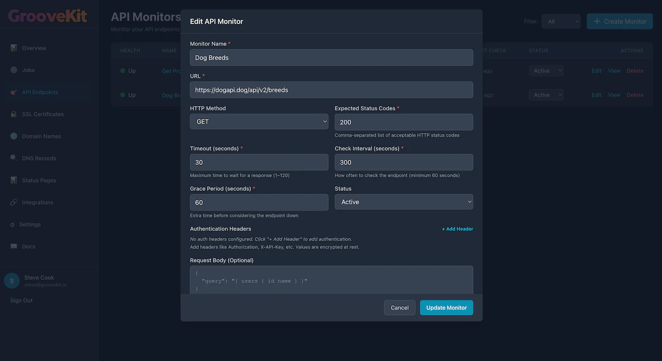
Task: Select the Status Pages icon
Action: click(x=14, y=180)
